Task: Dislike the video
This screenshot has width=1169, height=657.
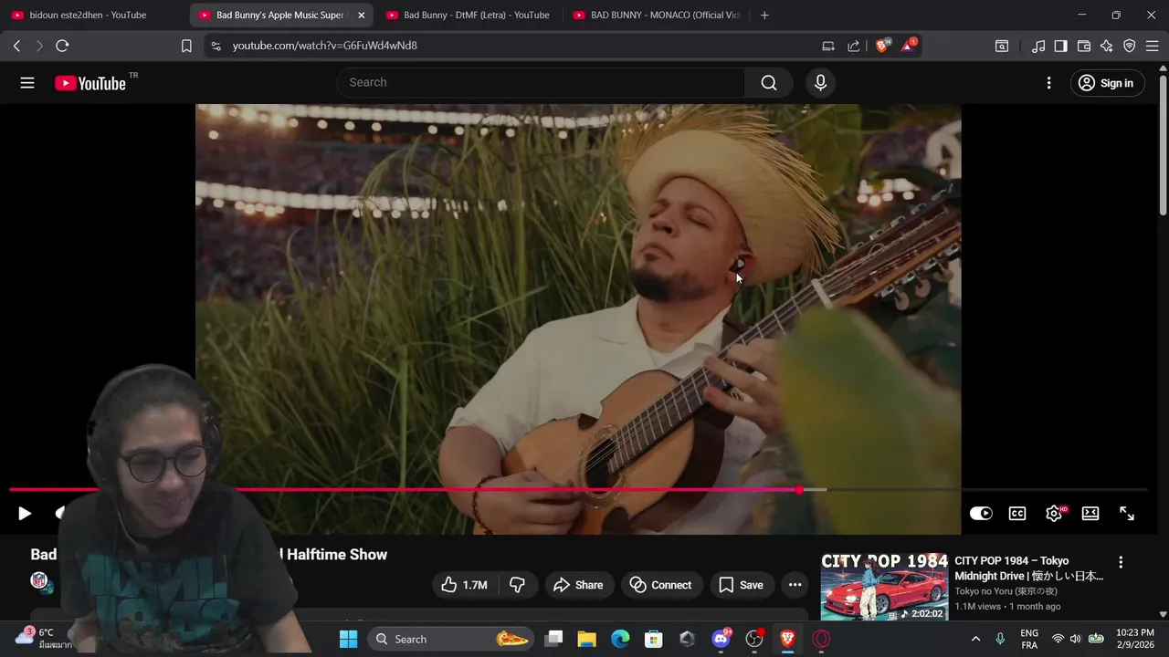Action: (x=517, y=585)
